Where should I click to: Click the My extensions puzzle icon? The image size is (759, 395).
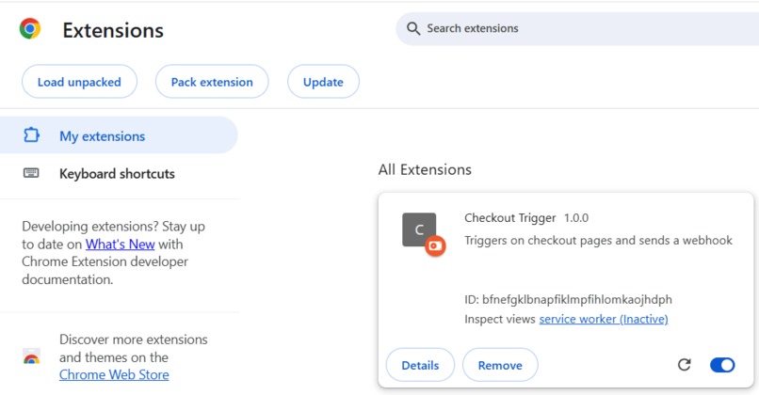[31, 135]
